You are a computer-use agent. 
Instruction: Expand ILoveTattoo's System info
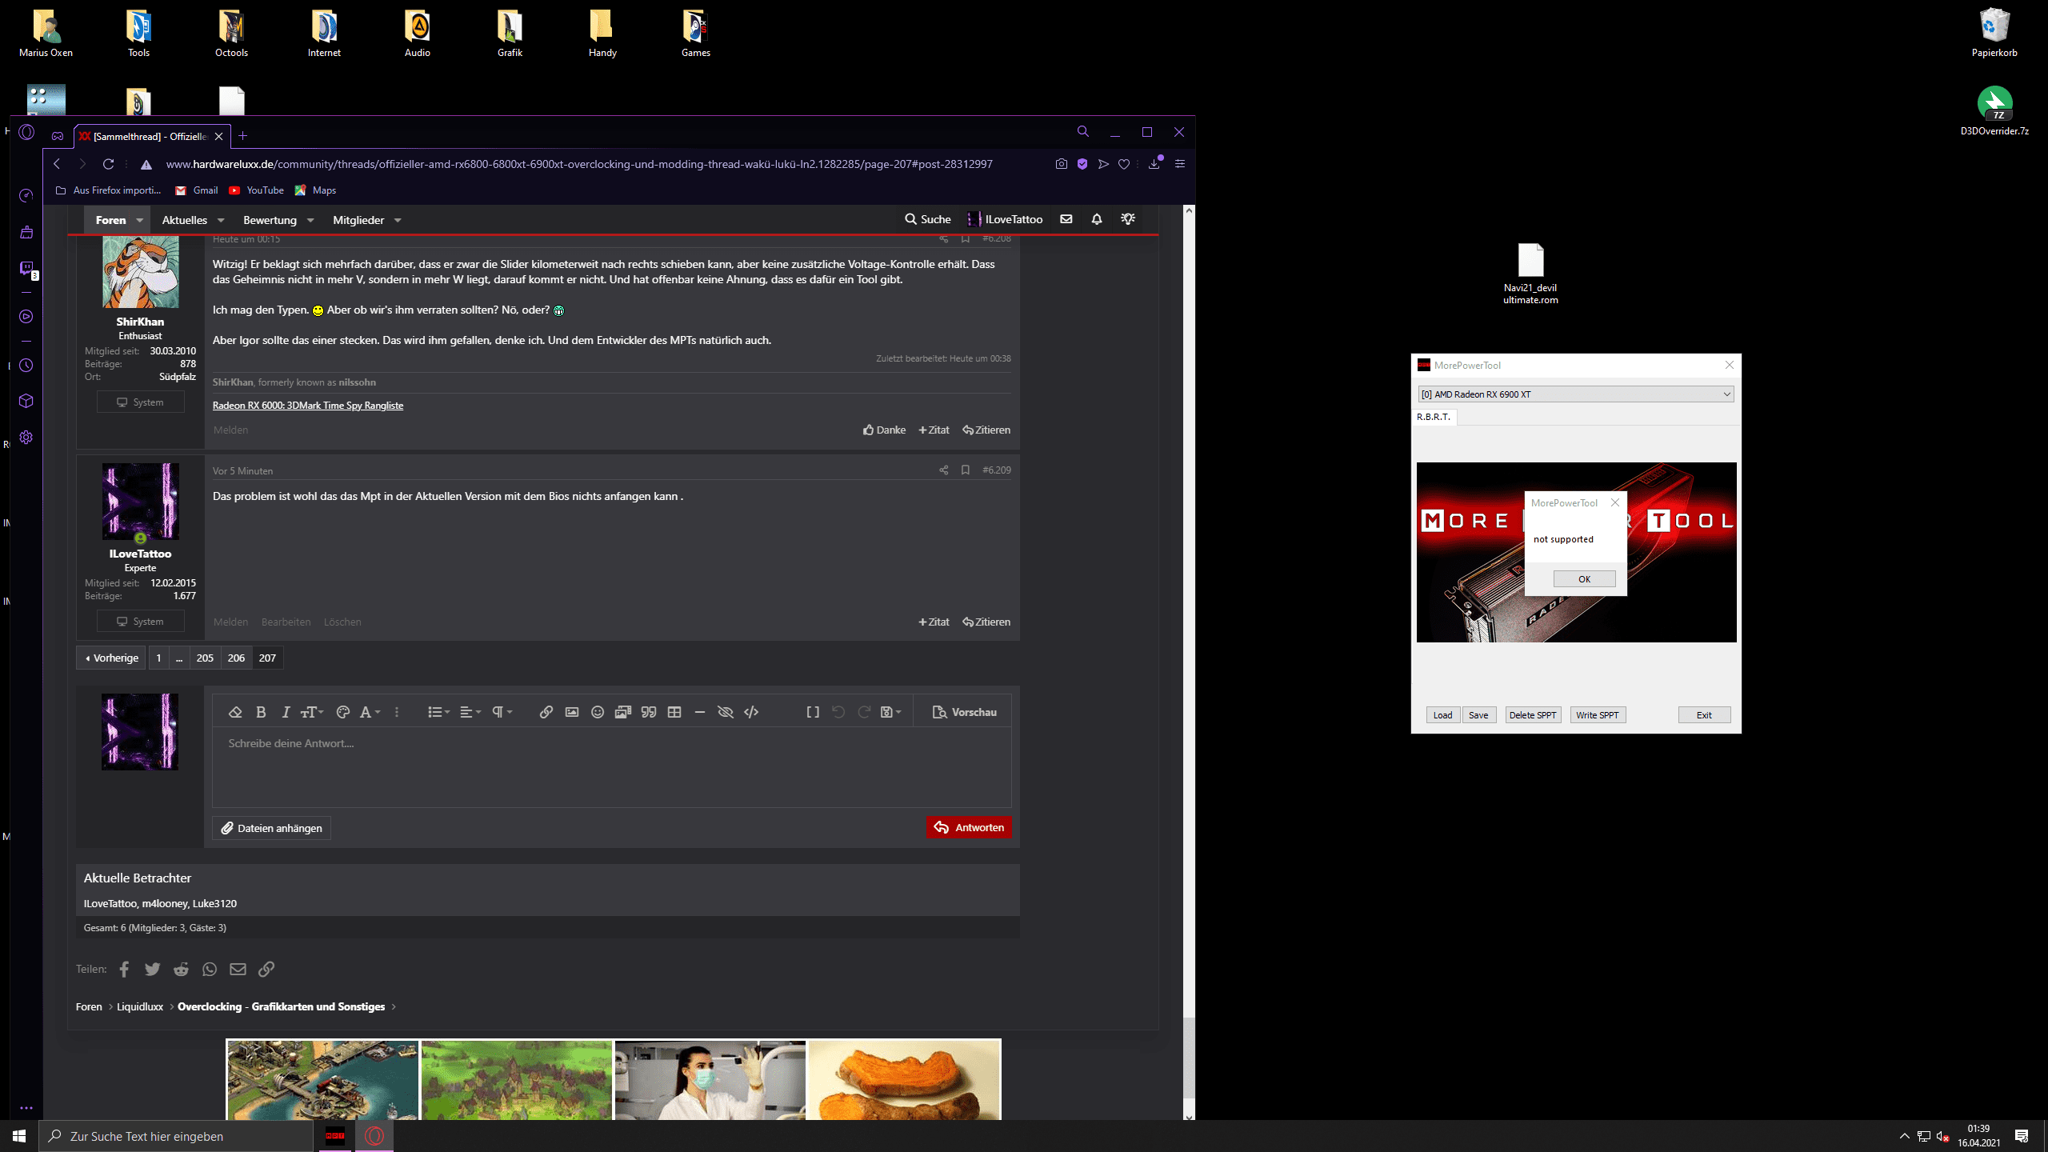click(141, 622)
